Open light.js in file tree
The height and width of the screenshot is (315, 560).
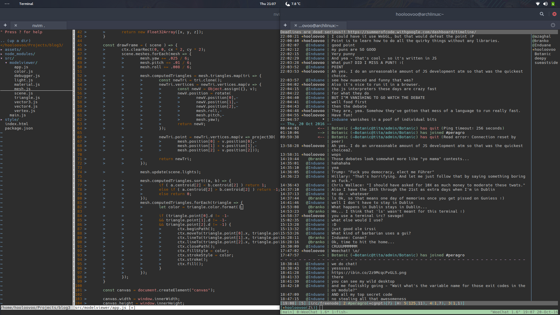click(24, 80)
